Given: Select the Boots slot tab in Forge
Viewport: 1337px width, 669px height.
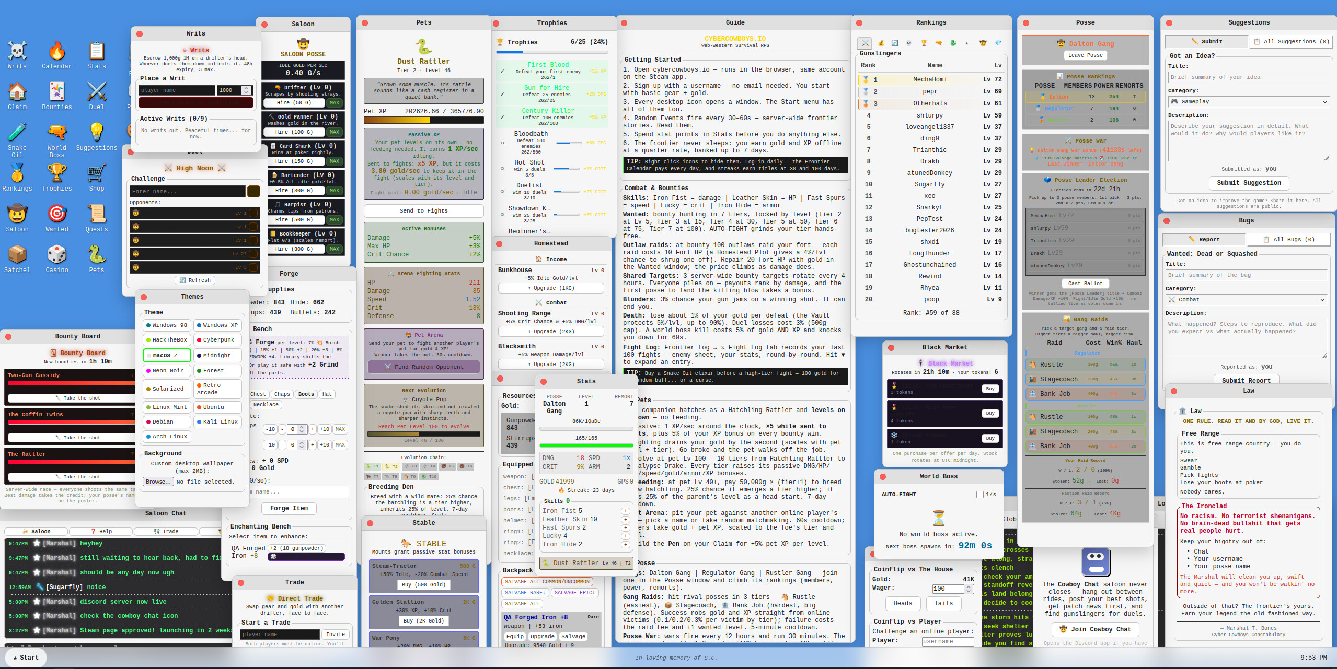Looking at the screenshot, I should (306, 394).
